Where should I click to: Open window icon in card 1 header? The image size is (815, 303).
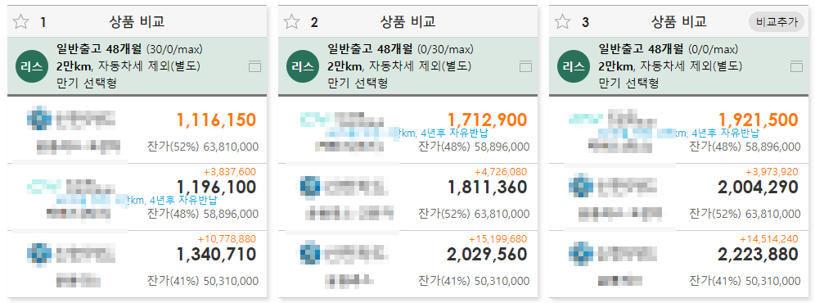[254, 66]
